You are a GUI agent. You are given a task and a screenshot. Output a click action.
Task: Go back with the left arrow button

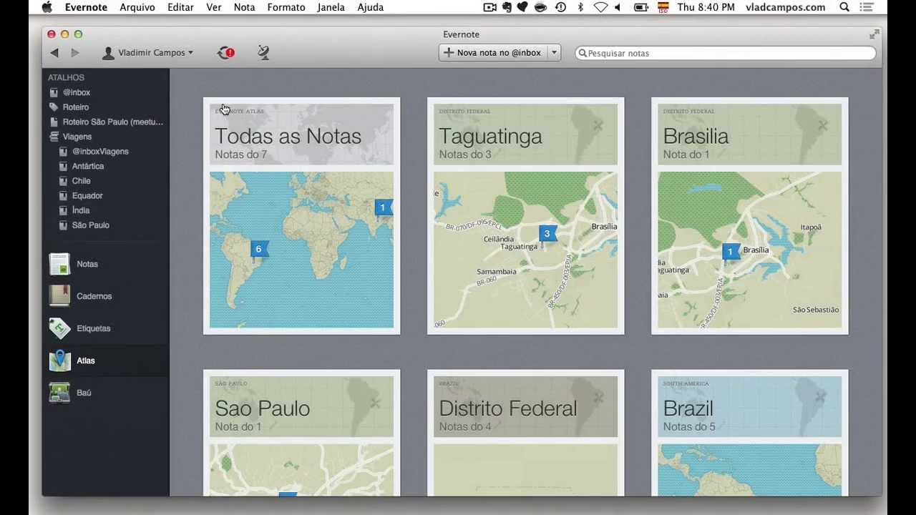point(54,53)
